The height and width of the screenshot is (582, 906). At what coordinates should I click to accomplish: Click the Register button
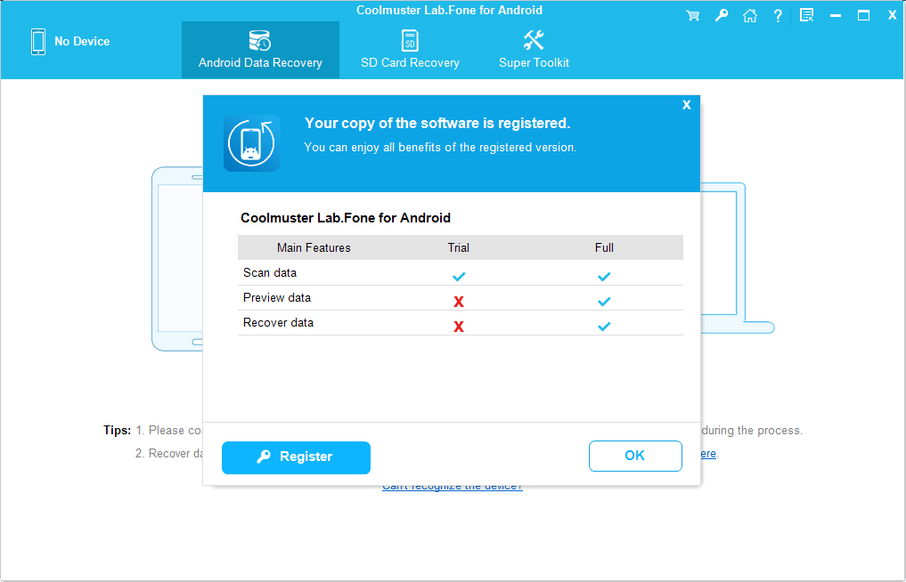pos(296,457)
